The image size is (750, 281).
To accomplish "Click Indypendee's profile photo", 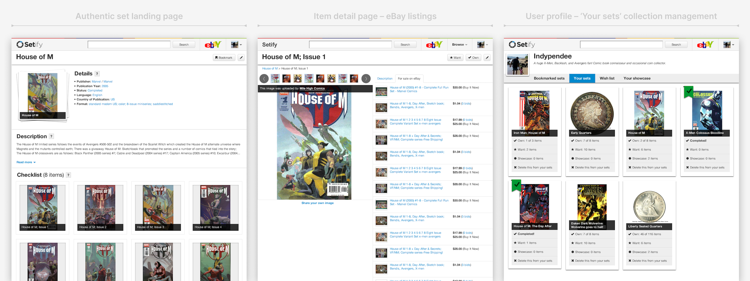I will [517, 65].
